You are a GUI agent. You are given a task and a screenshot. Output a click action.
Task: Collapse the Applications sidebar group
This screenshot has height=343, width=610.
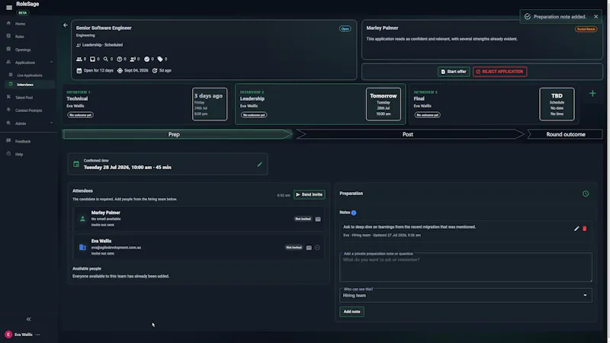51,63
